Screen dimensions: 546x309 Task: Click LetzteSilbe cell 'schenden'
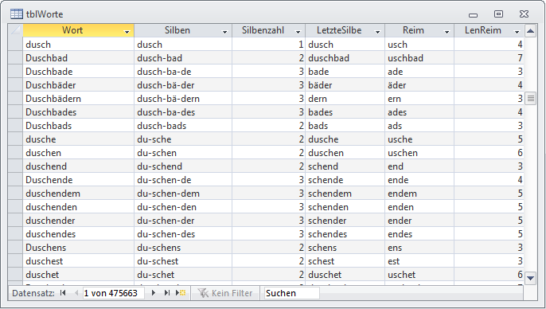click(345, 207)
